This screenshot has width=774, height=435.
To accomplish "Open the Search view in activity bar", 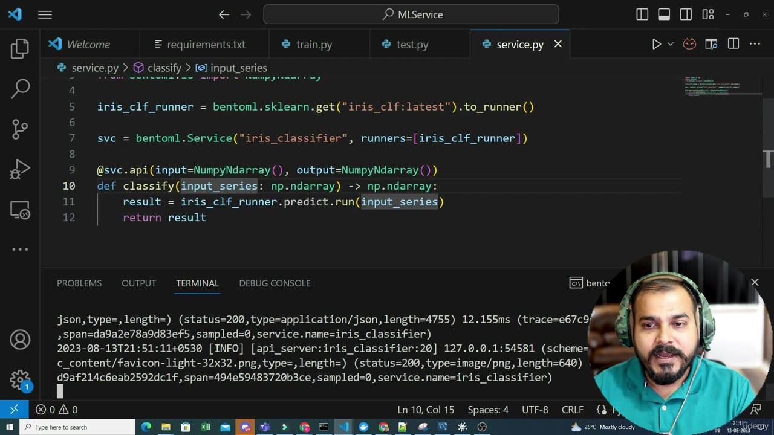I will click(x=20, y=89).
